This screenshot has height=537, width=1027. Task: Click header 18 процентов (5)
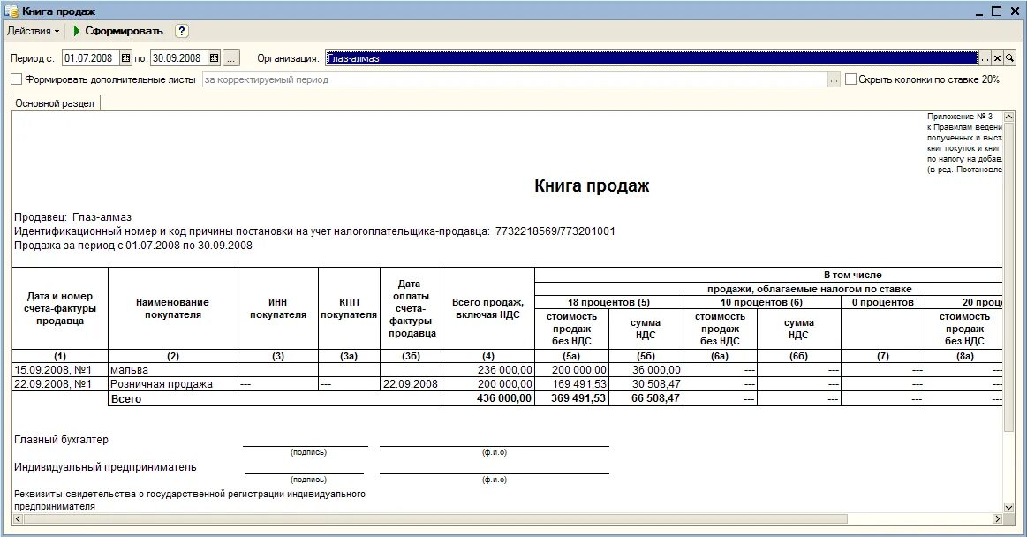[609, 303]
